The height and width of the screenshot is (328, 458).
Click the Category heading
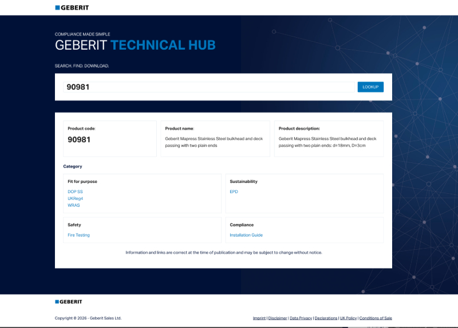point(73,166)
